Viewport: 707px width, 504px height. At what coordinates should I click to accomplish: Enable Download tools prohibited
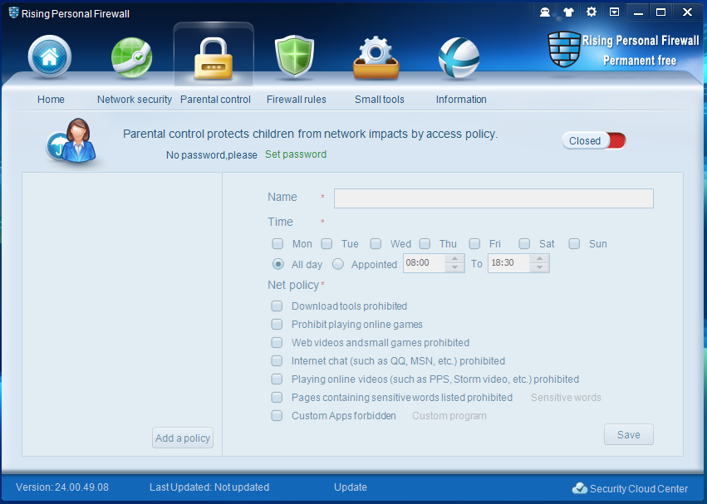277,306
